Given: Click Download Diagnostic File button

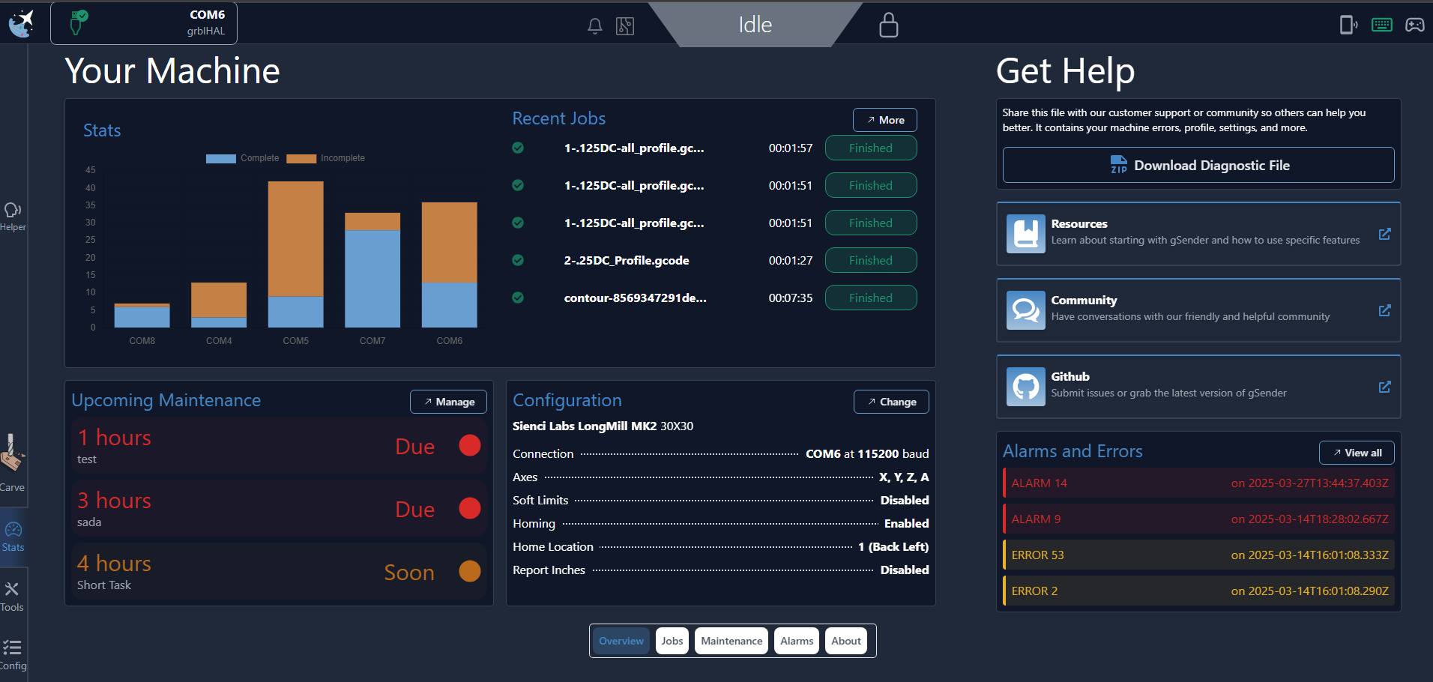Looking at the screenshot, I should pyautogui.click(x=1198, y=165).
